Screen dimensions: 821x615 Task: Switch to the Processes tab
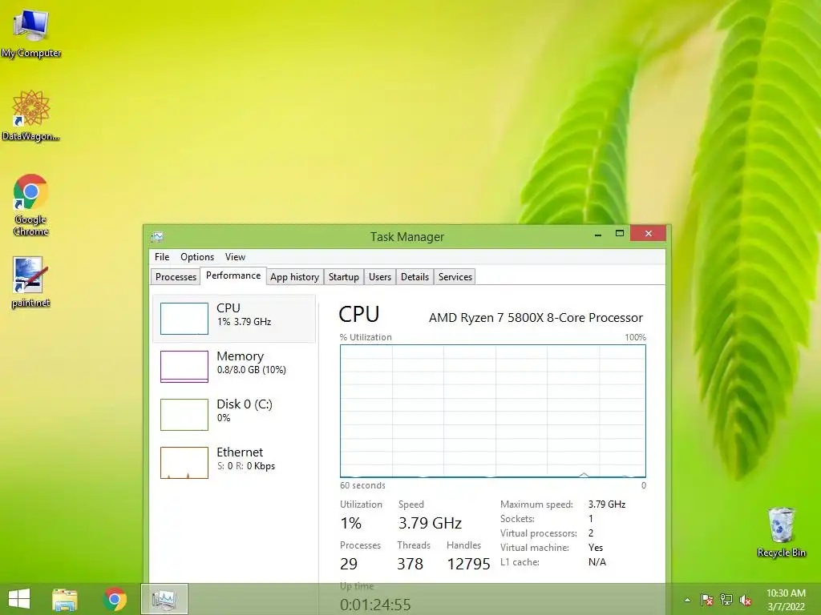176,276
